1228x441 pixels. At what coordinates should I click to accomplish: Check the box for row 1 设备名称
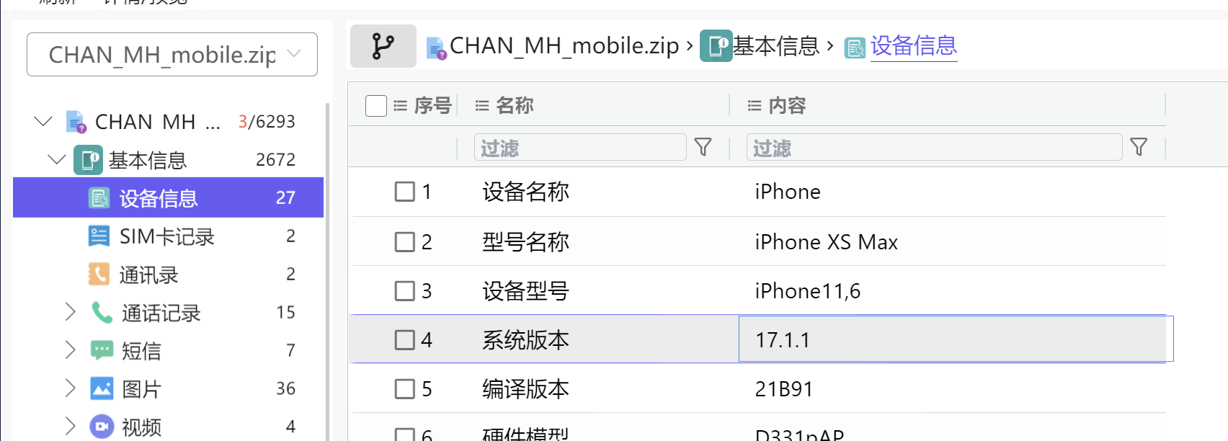pyautogui.click(x=405, y=192)
